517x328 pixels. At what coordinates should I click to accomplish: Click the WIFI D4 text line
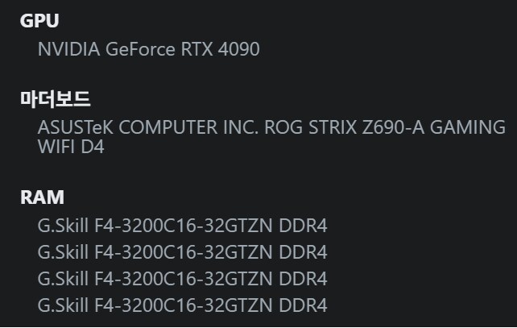(x=71, y=147)
